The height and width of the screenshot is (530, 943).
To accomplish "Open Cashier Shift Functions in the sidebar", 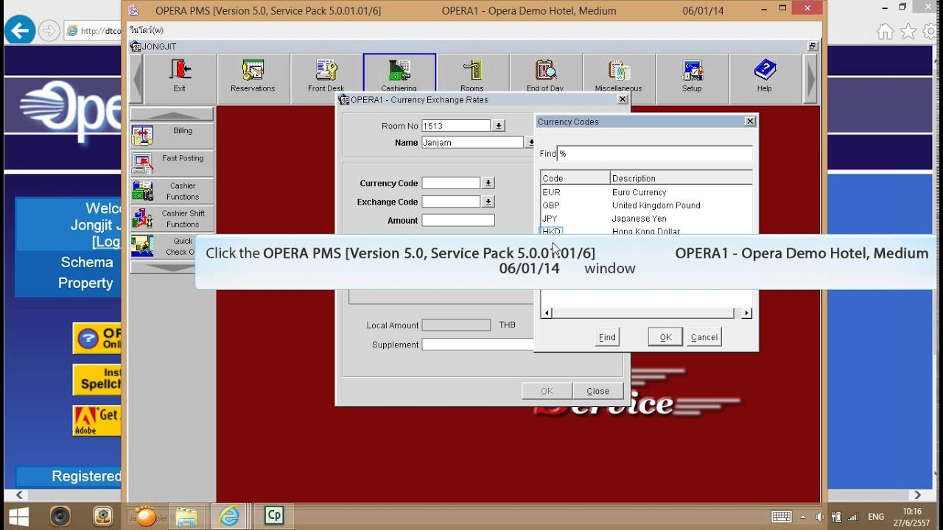I will [172, 218].
